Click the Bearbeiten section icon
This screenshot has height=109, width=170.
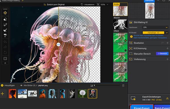[x=131, y=43]
